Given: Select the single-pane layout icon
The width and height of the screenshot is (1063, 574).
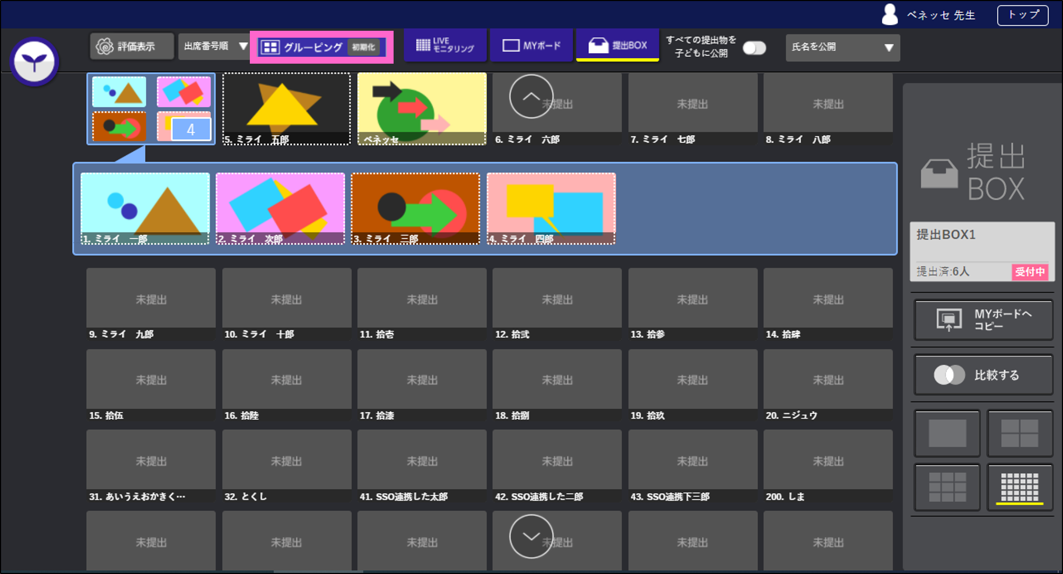Looking at the screenshot, I should click(947, 433).
